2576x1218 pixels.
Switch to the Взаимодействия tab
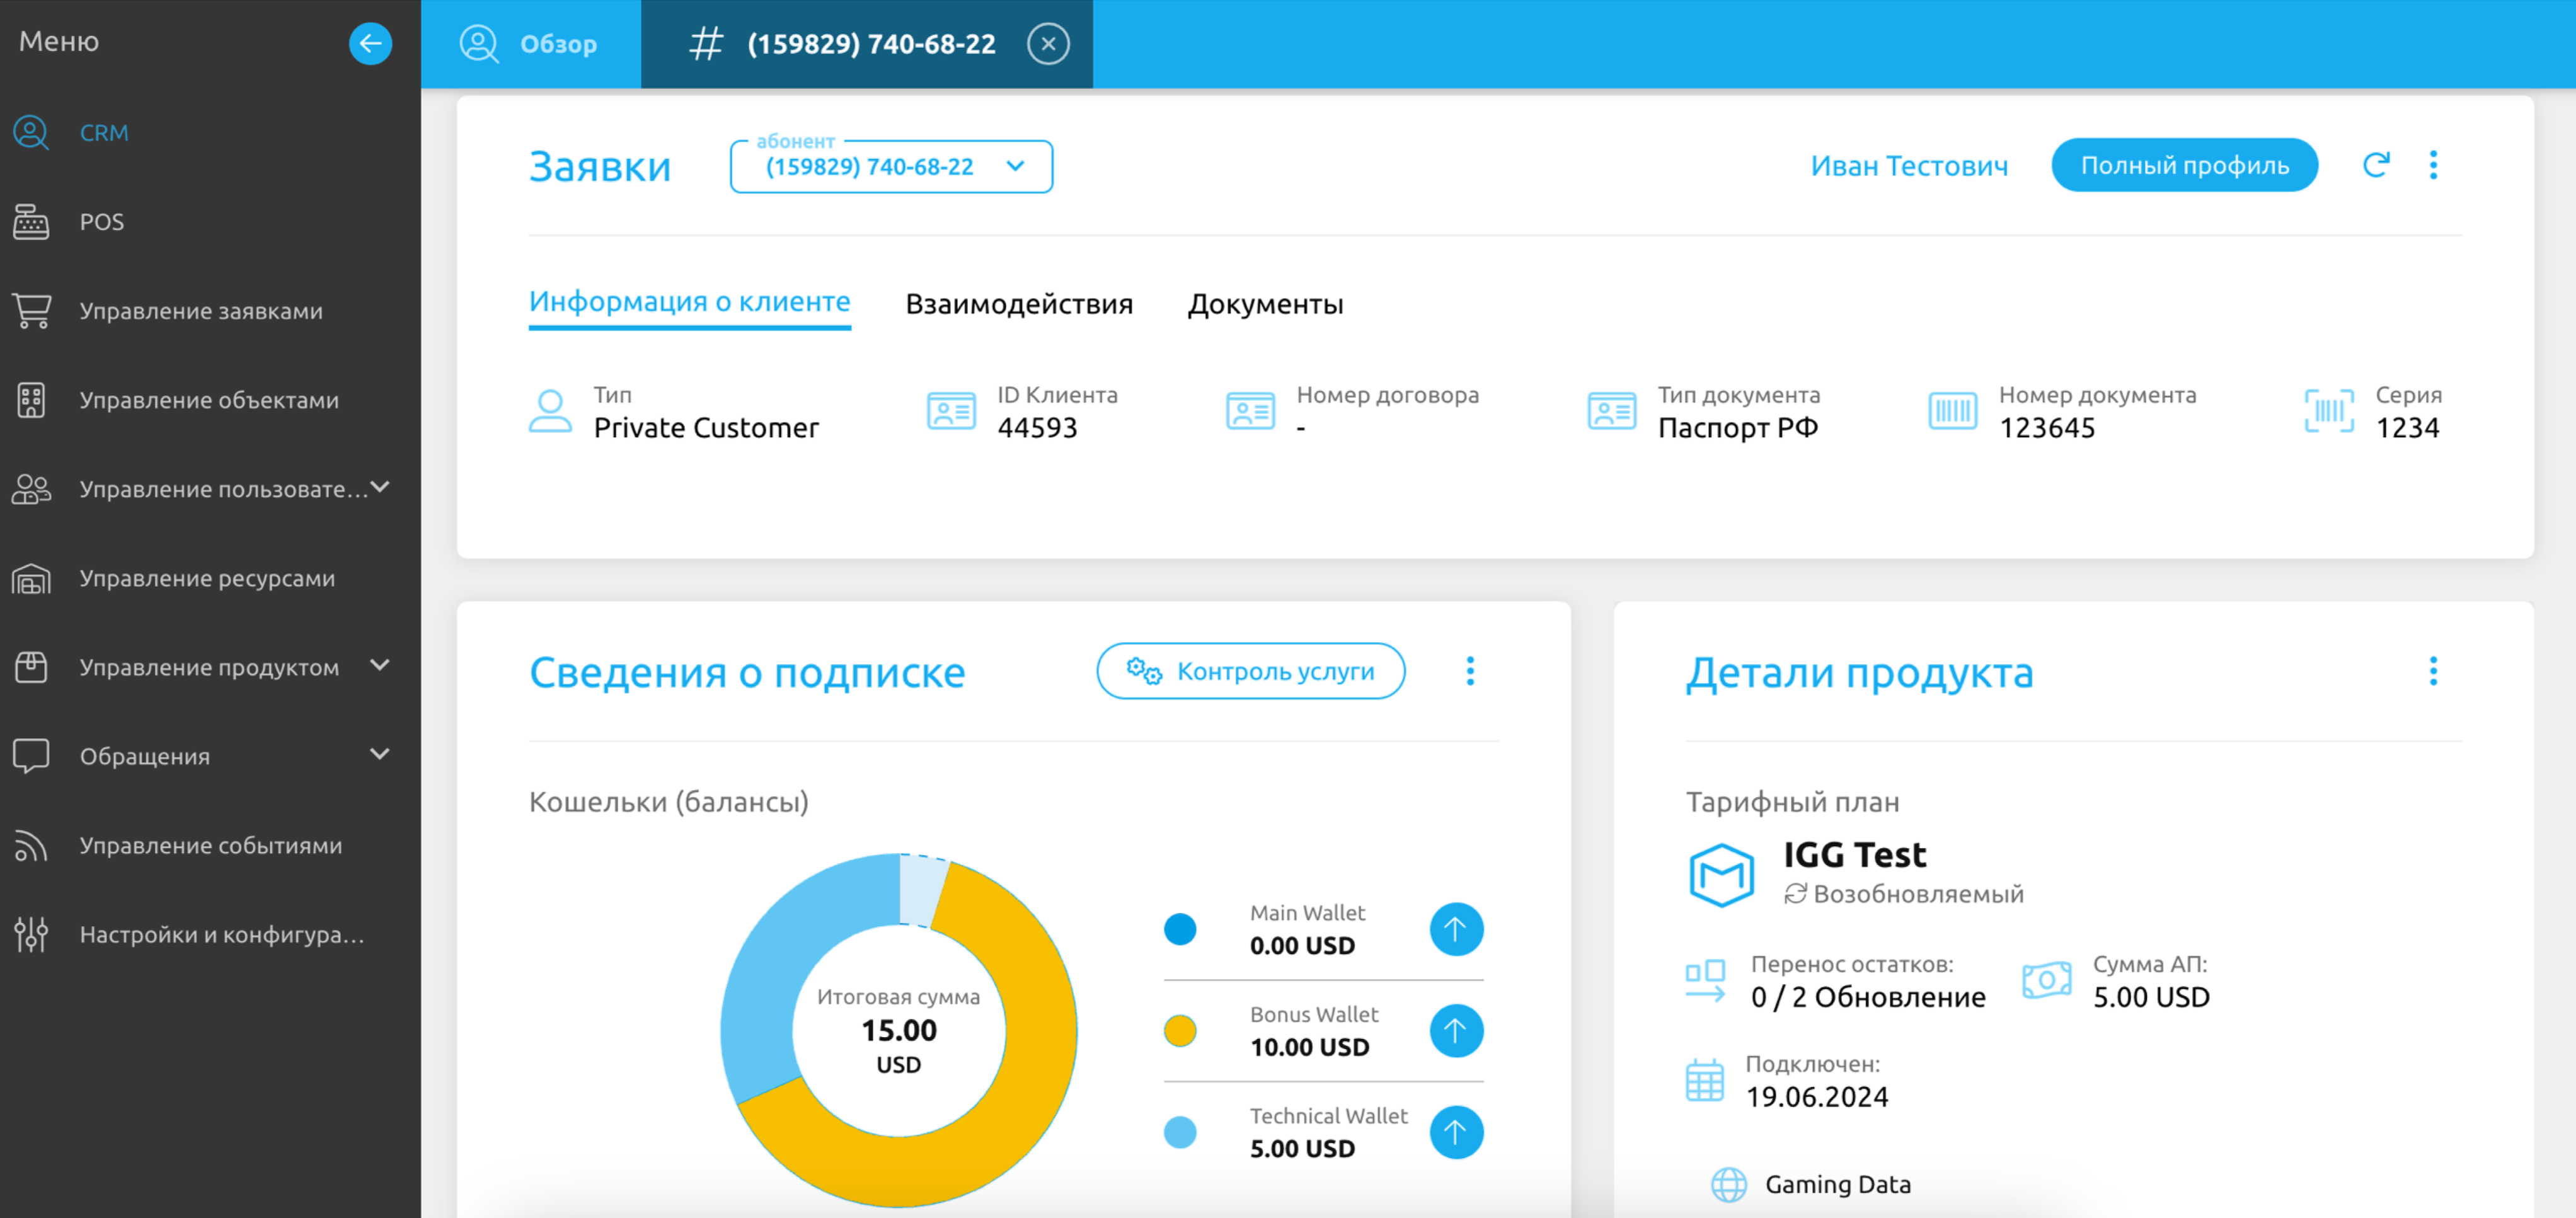1018,304
